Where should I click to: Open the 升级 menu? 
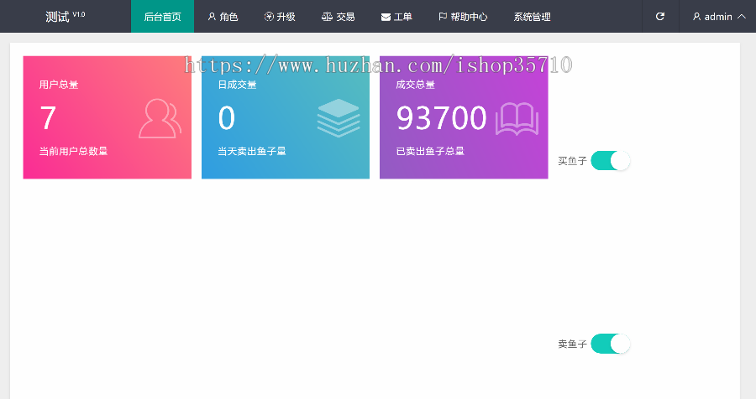pos(280,17)
